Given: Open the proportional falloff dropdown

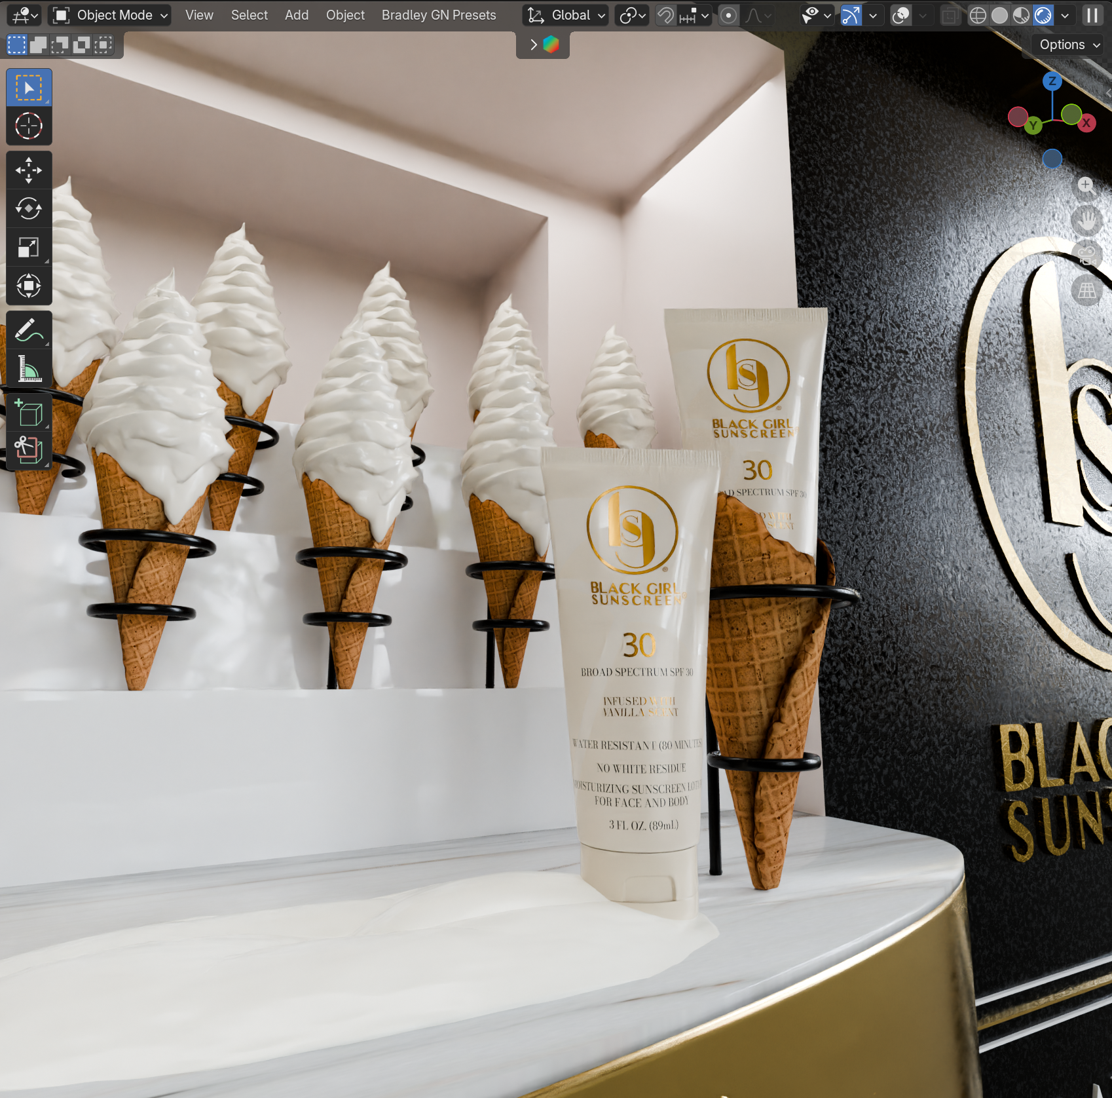Looking at the screenshot, I should pos(758,15).
